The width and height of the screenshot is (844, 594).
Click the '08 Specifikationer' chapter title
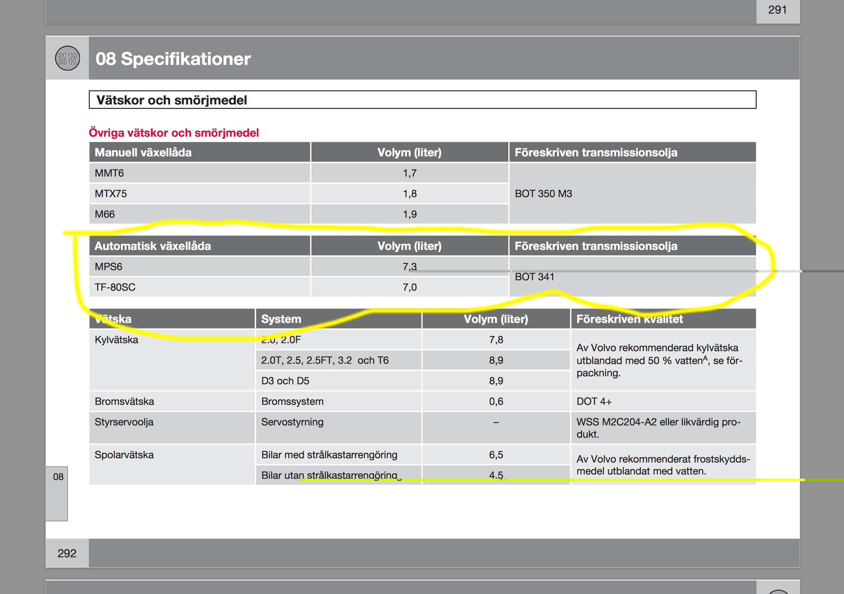coord(173,59)
